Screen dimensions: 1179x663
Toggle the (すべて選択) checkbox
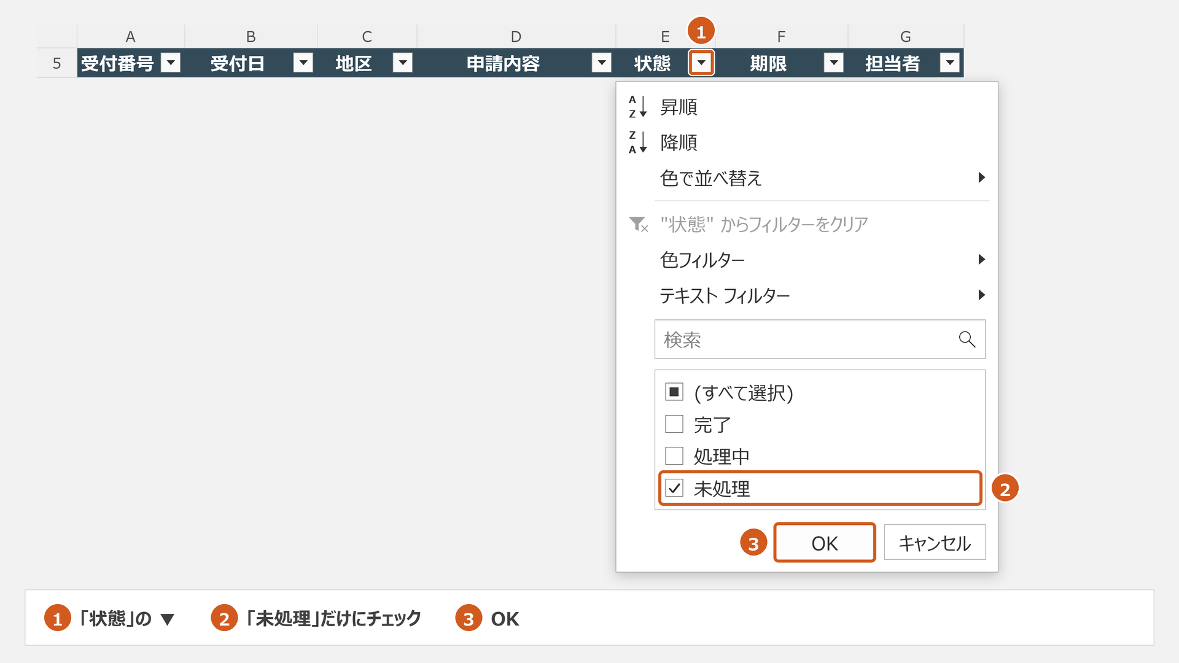pyautogui.click(x=674, y=392)
